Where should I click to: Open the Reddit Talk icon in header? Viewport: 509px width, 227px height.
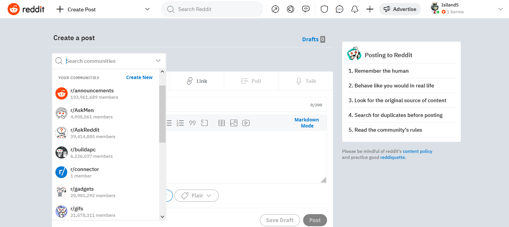[306, 9]
